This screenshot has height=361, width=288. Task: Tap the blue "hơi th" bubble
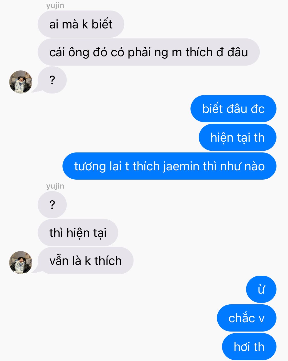[249, 347]
